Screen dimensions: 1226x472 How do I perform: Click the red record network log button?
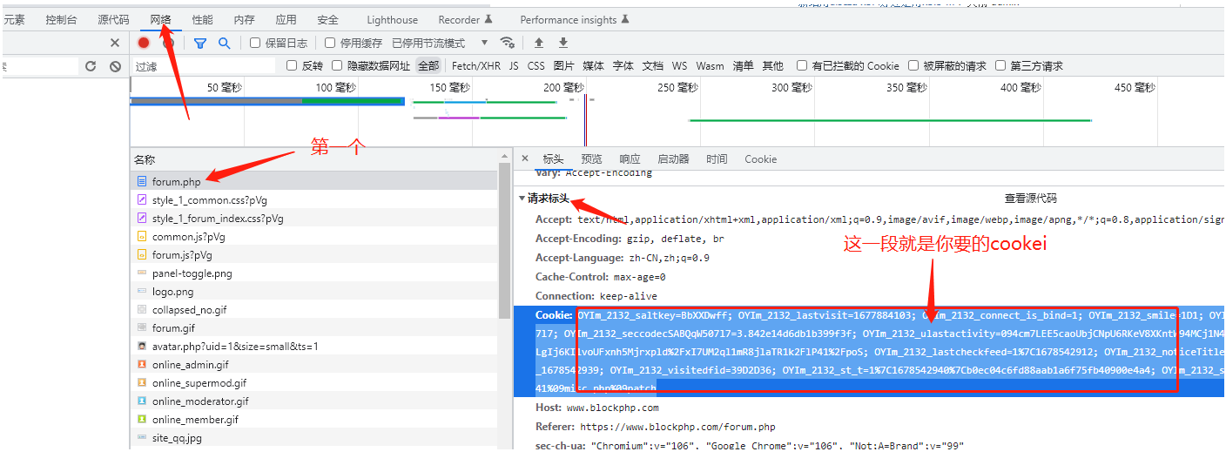tap(144, 43)
